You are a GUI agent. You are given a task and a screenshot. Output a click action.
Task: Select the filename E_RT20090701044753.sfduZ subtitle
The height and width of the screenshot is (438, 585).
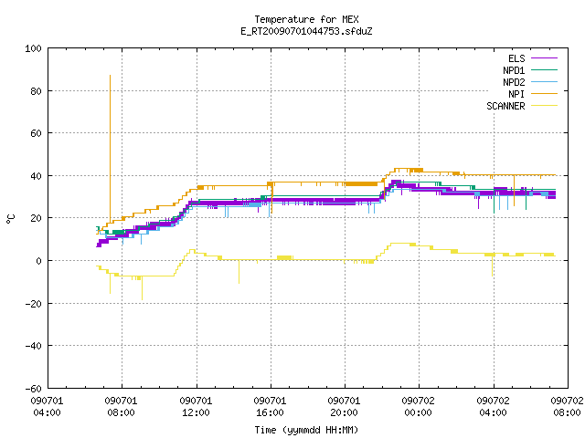pyautogui.click(x=306, y=31)
